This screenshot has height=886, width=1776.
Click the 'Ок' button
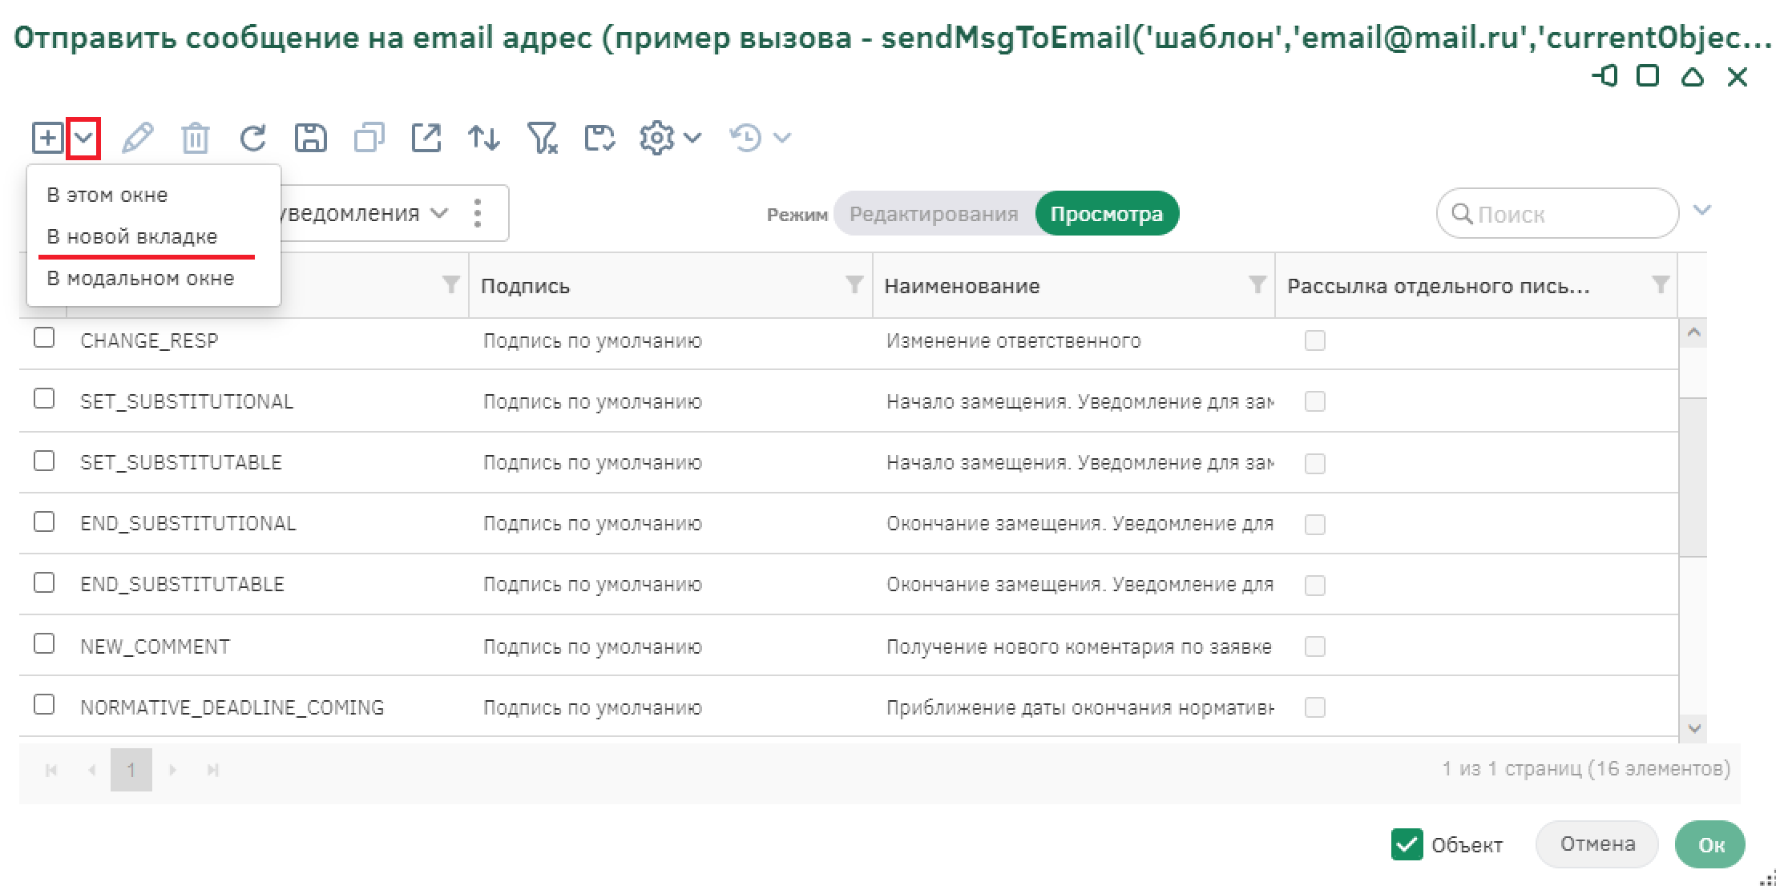pos(1710,844)
